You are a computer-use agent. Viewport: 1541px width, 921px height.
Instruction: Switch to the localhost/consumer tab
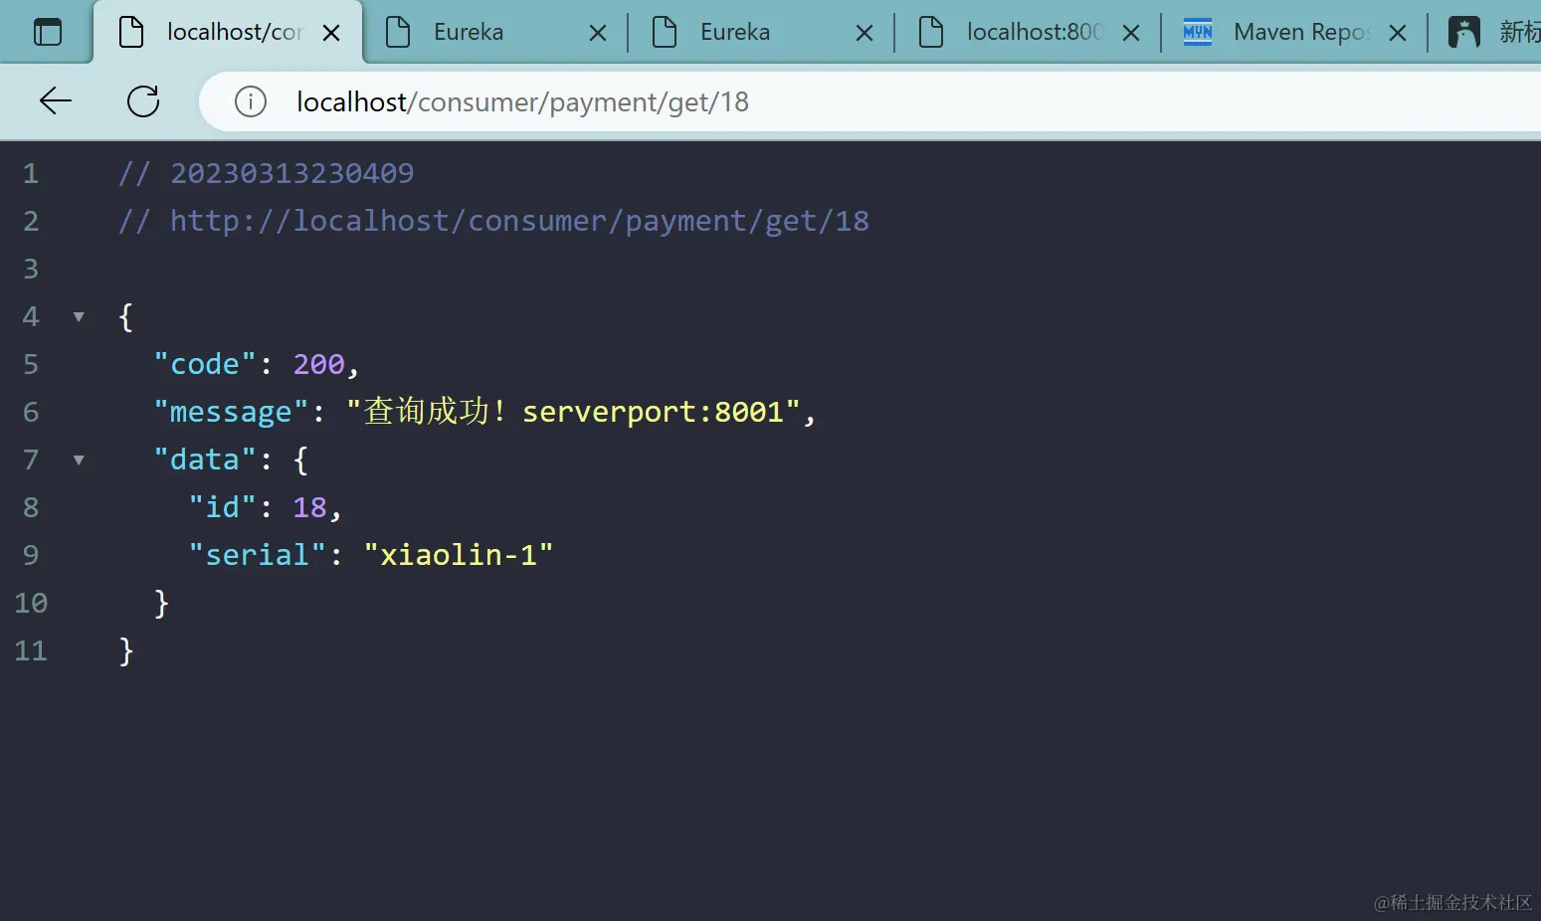tap(229, 33)
